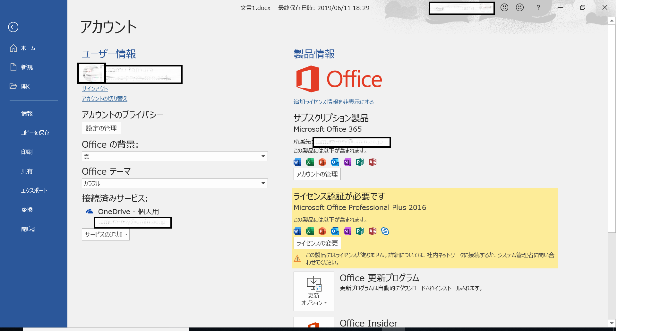Click the vertical scrollbar thumb
This screenshot has width=652, height=331.
click(x=612, y=128)
